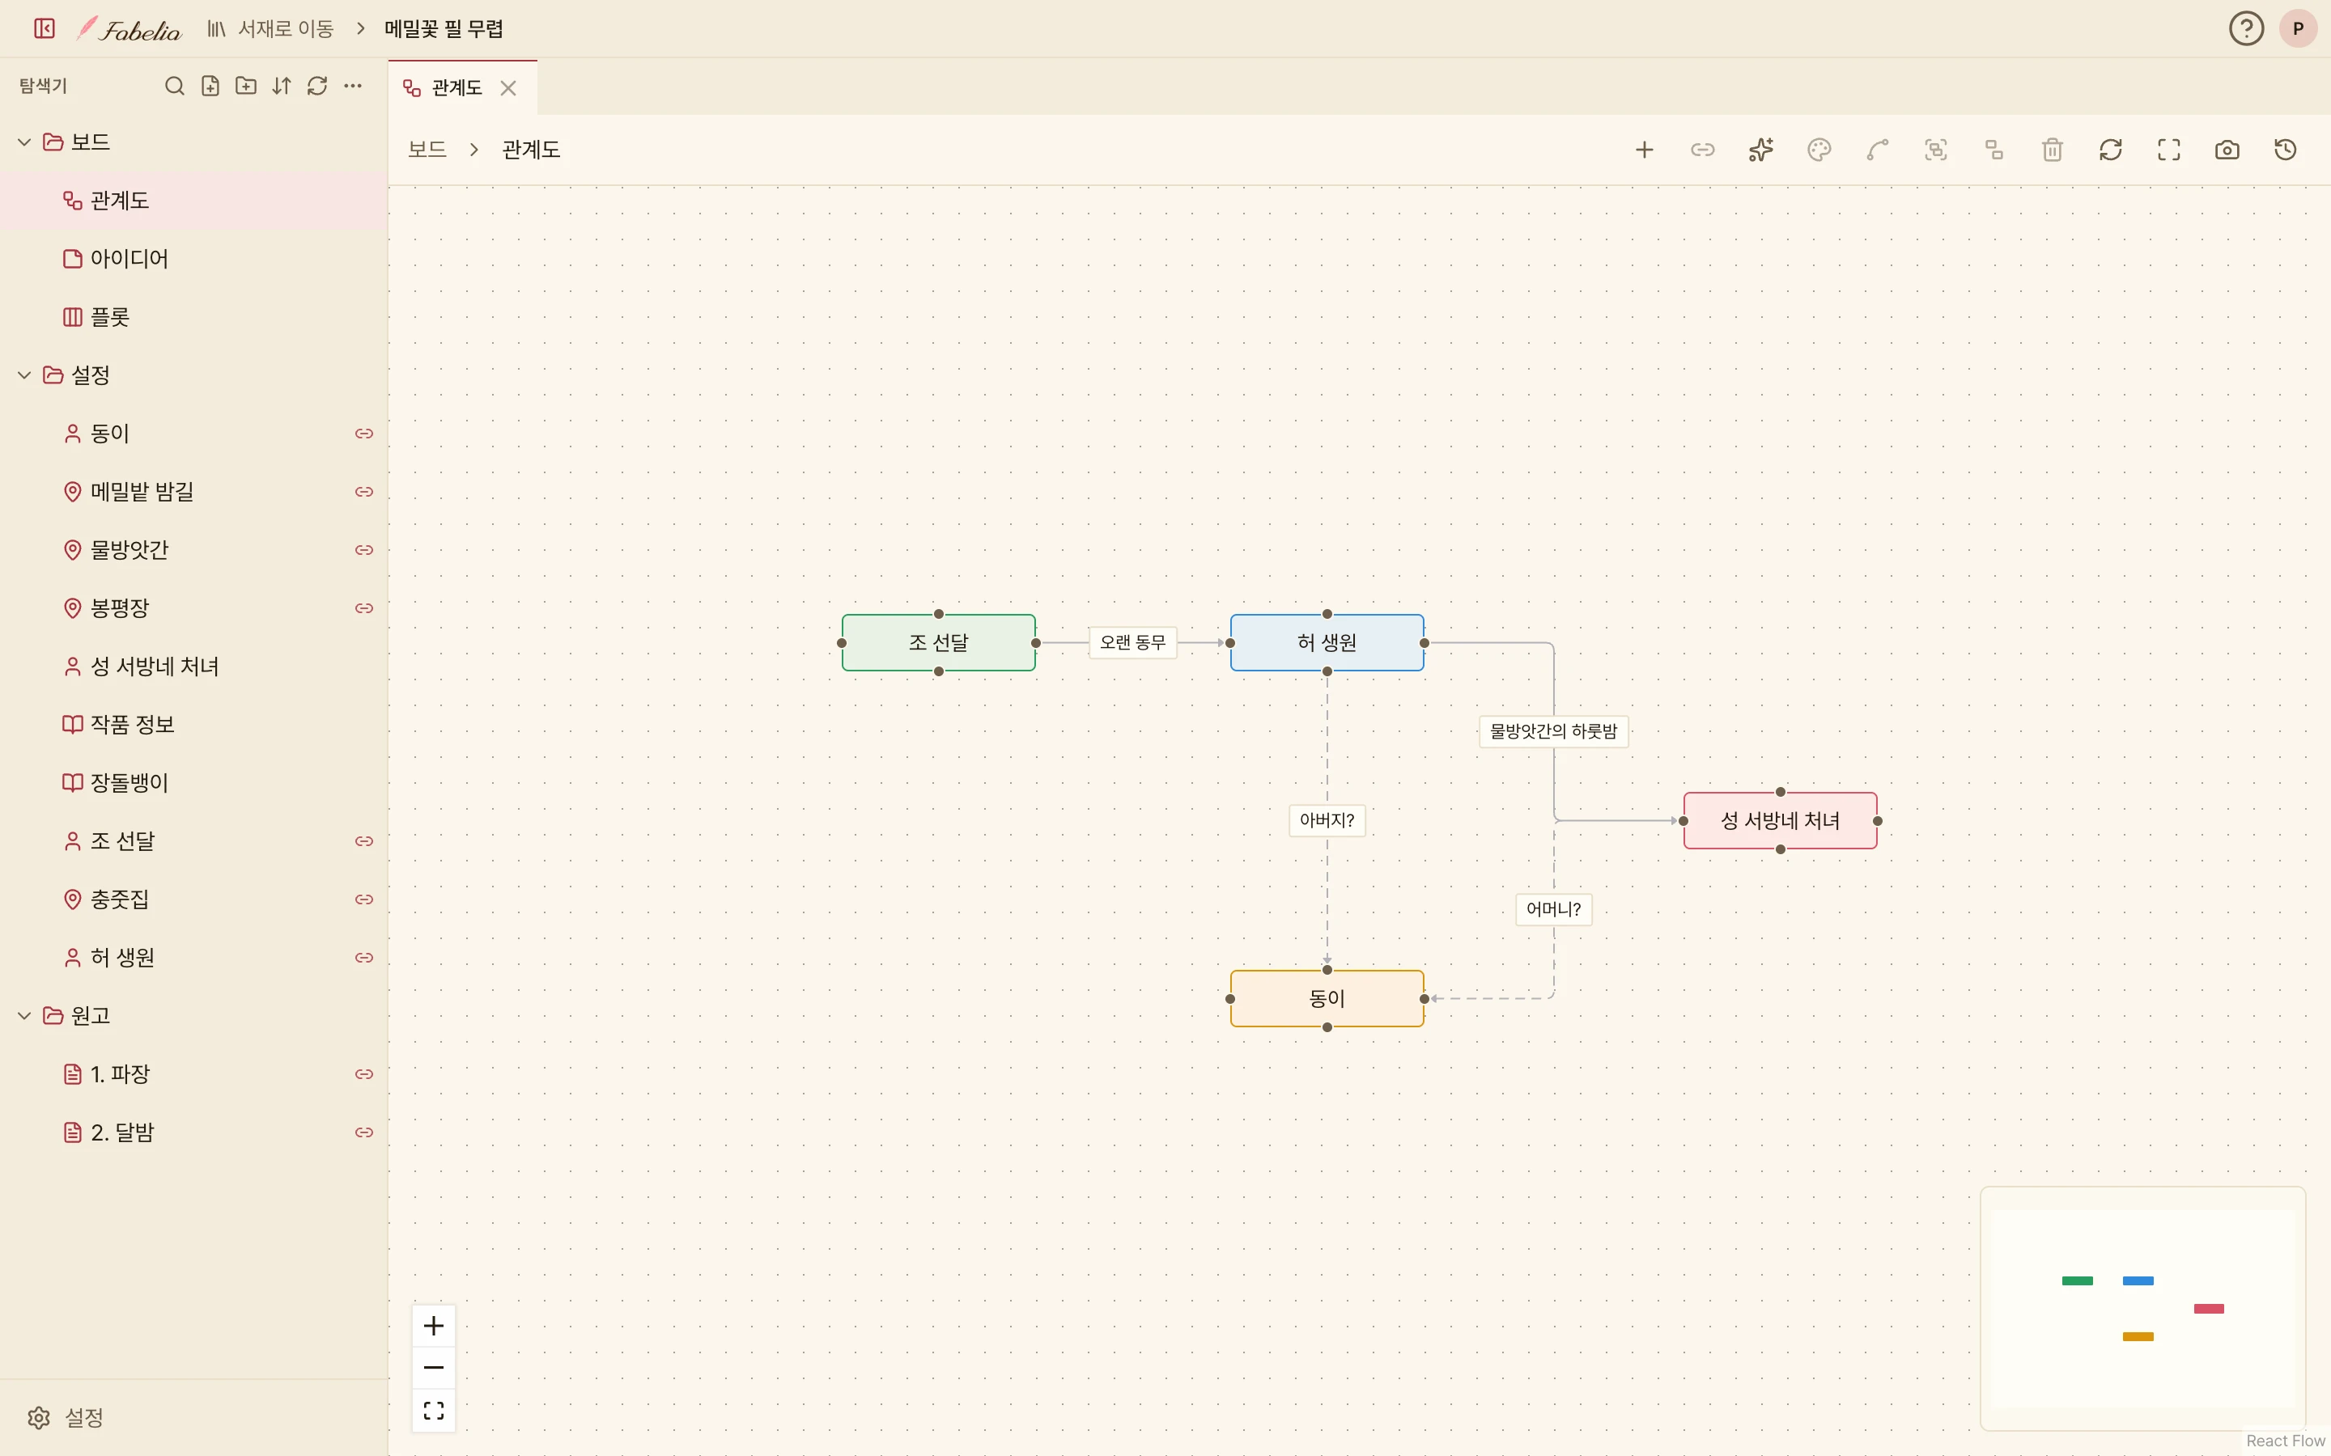Close the 관계도 tab
This screenshot has width=2331, height=1456.
508,89
